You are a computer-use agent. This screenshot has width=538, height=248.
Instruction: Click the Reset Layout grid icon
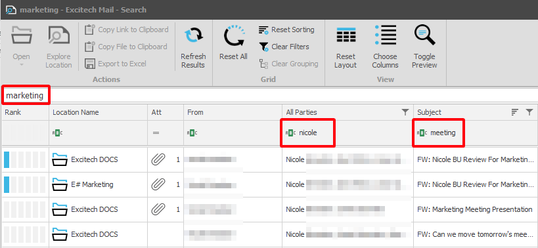click(x=346, y=35)
